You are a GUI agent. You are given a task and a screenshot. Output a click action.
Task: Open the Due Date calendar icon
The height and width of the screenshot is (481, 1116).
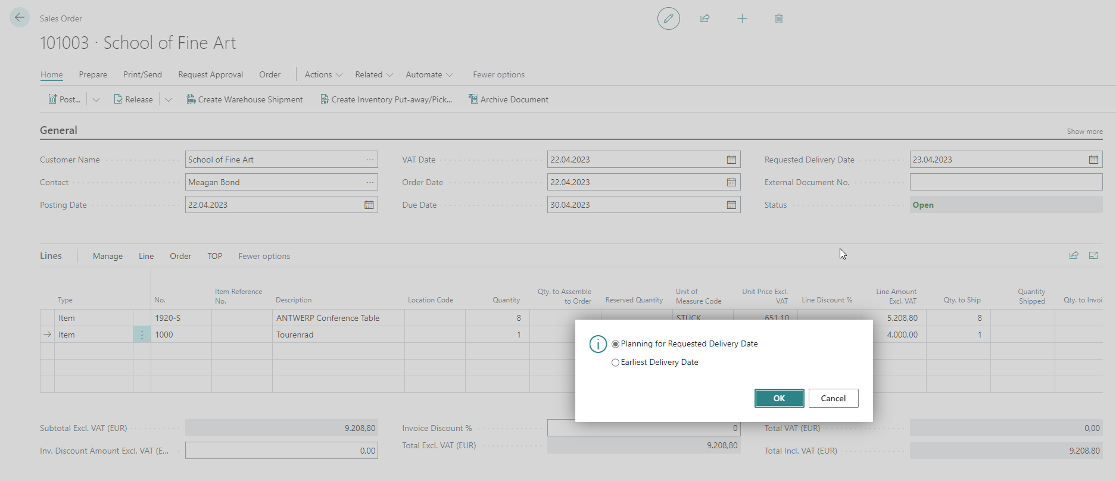coord(731,205)
